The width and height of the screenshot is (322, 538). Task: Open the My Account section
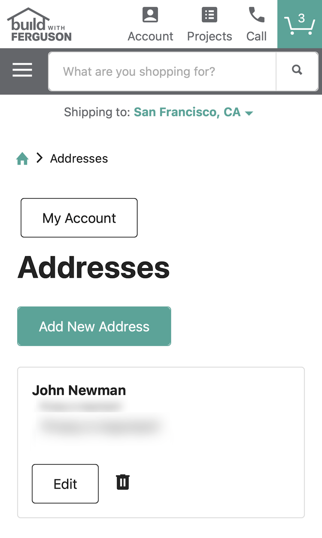coord(79,218)
